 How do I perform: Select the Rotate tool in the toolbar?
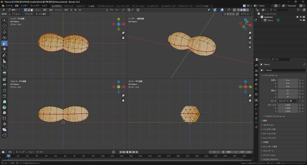tap(4, 38)
